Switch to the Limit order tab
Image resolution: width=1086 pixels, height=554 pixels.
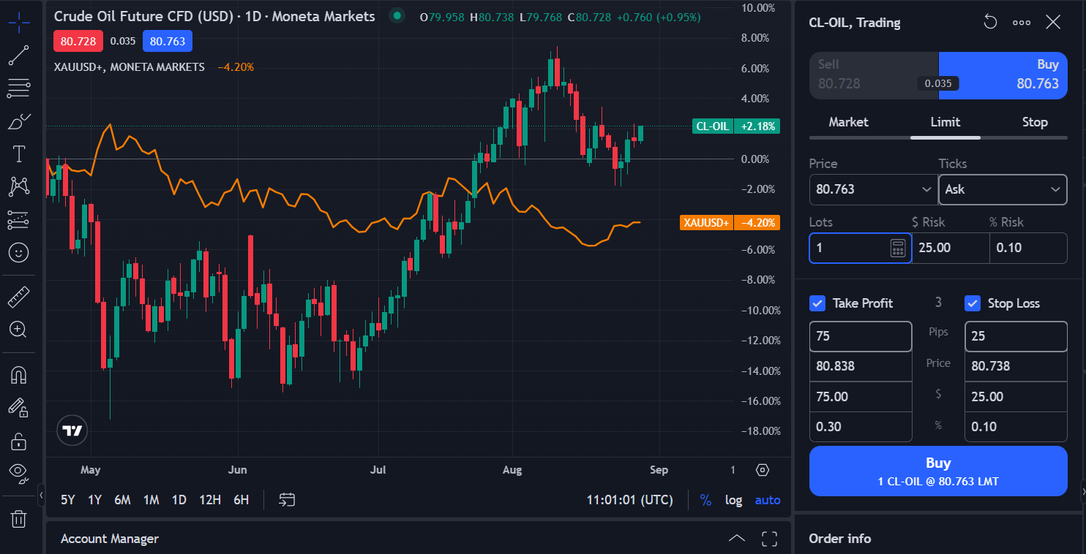(x=945, y=122)
